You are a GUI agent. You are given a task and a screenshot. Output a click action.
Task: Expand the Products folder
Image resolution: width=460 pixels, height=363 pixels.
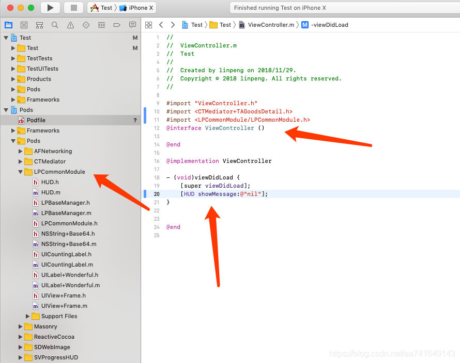[x=13, y=79]
